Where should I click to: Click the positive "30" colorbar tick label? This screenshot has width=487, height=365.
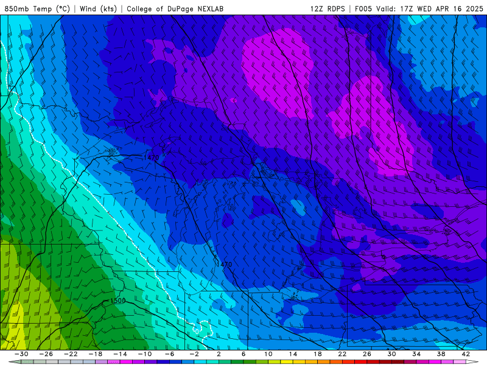pyautogui.click(x=391, y=354)
